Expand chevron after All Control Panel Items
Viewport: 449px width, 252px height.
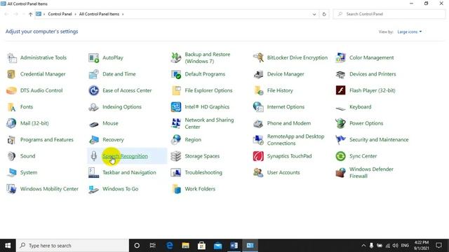point(123,14)
